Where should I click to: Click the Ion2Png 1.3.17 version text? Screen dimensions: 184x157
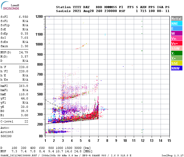pos(172,155)
